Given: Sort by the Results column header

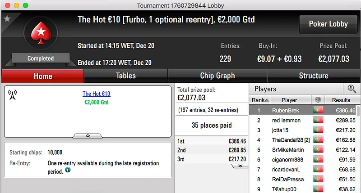Looking at the screenshot, I should point(341,100).
